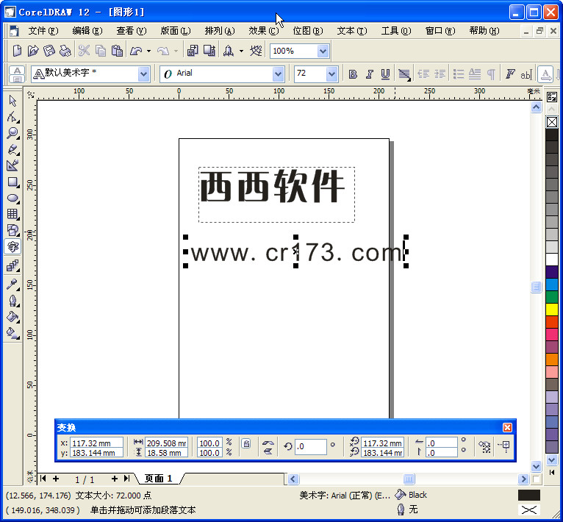Click the Import icon

pos(193,51)
